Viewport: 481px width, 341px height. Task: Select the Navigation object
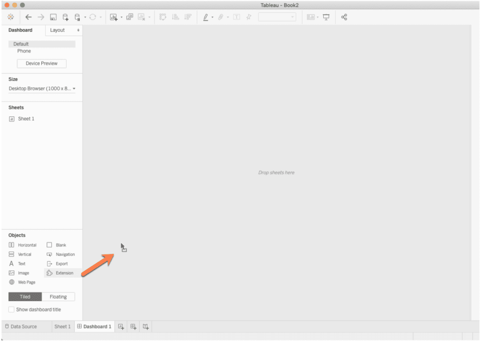tap(61, 254)
